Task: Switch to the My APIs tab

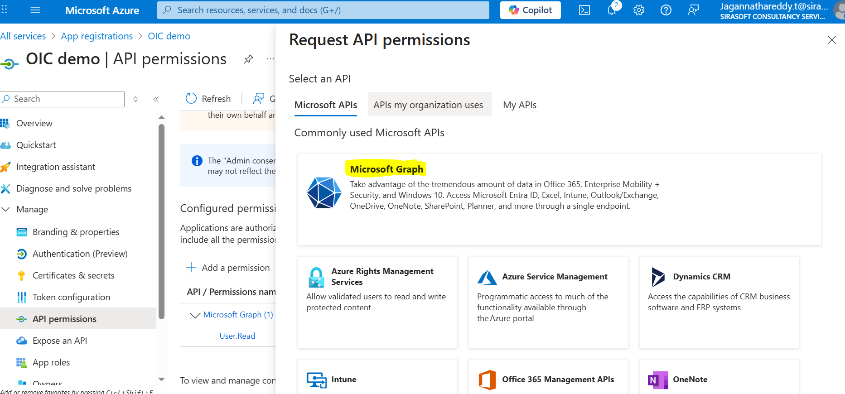Action: click(x=520, y=105)
